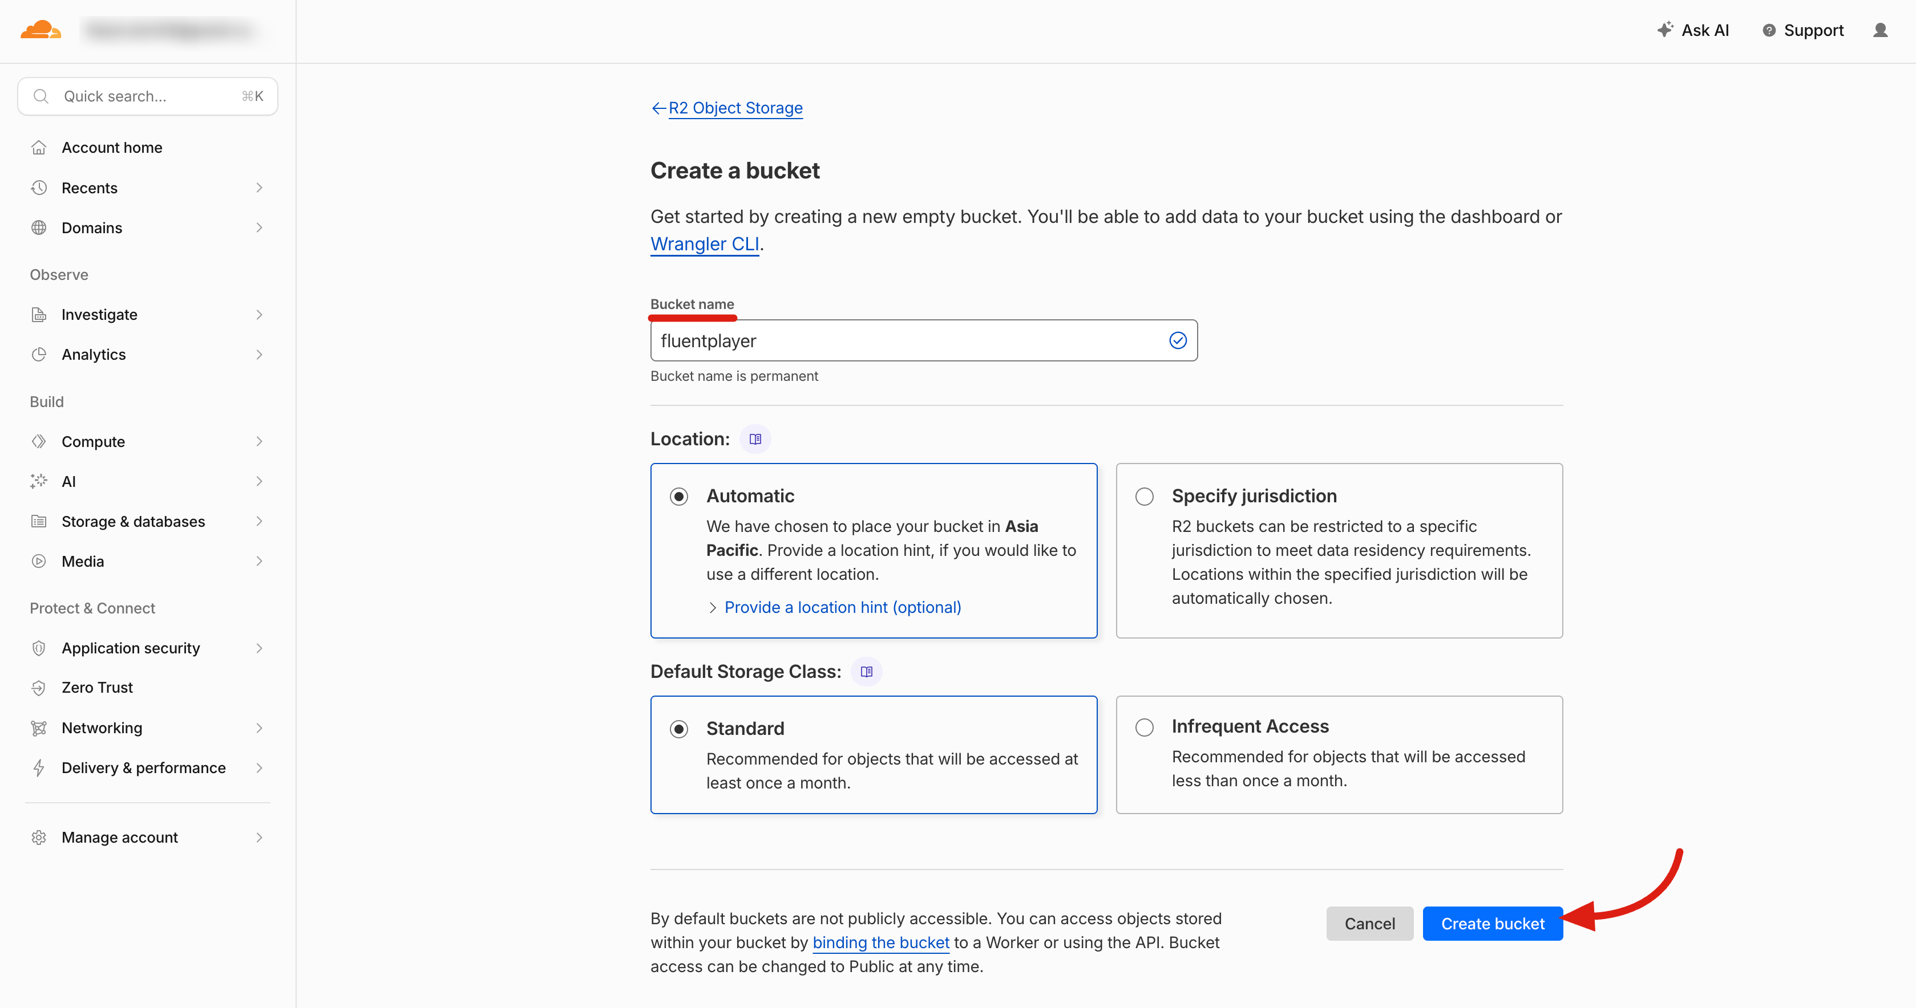The height and width of the screenshot is (1008, 1916).
Task: Expand the Domains chevron
Action: coord(259,227)
